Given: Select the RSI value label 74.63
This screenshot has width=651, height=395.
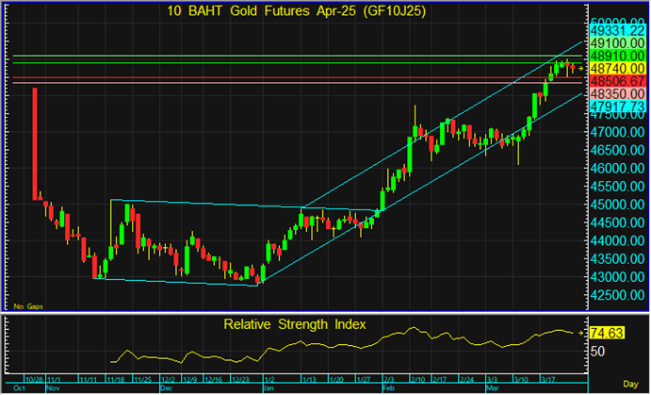Looking at the screenshot, I should click(x=609, y=333).
